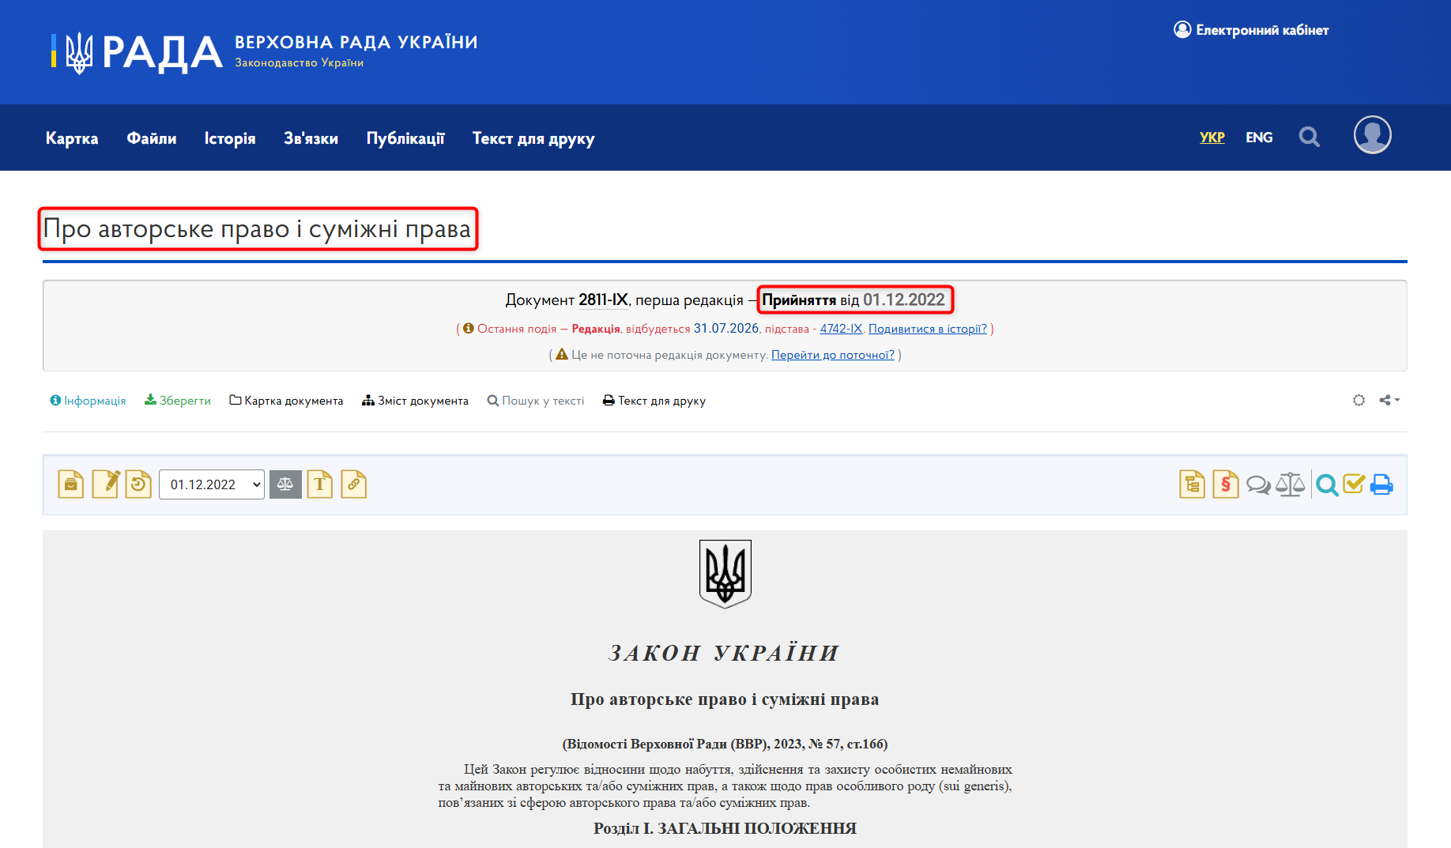Open the Електронний кабінет account area
Screen dimensions: 1451x848
pos(1251,29)
